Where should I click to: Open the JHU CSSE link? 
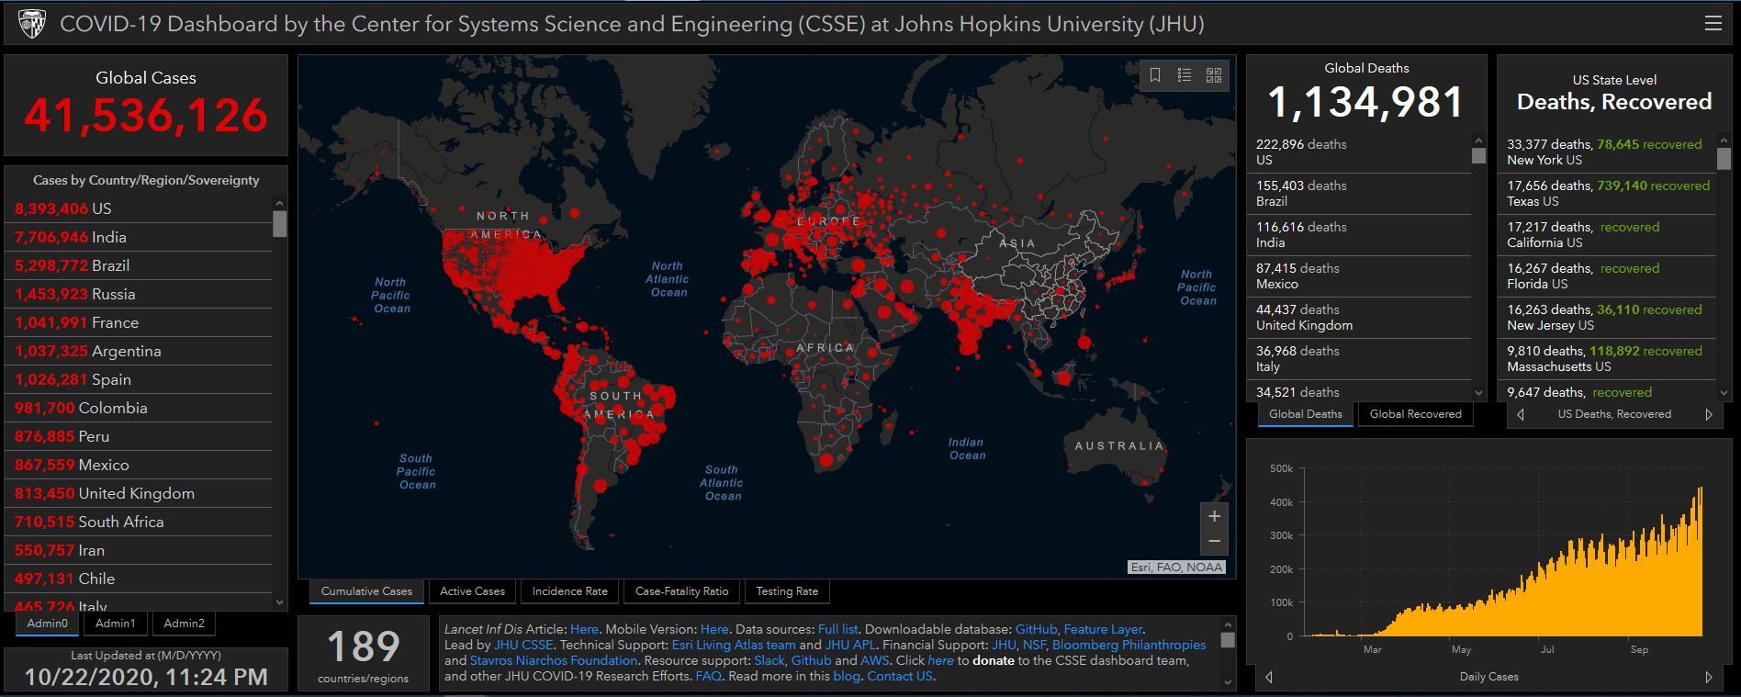(523, 646)
